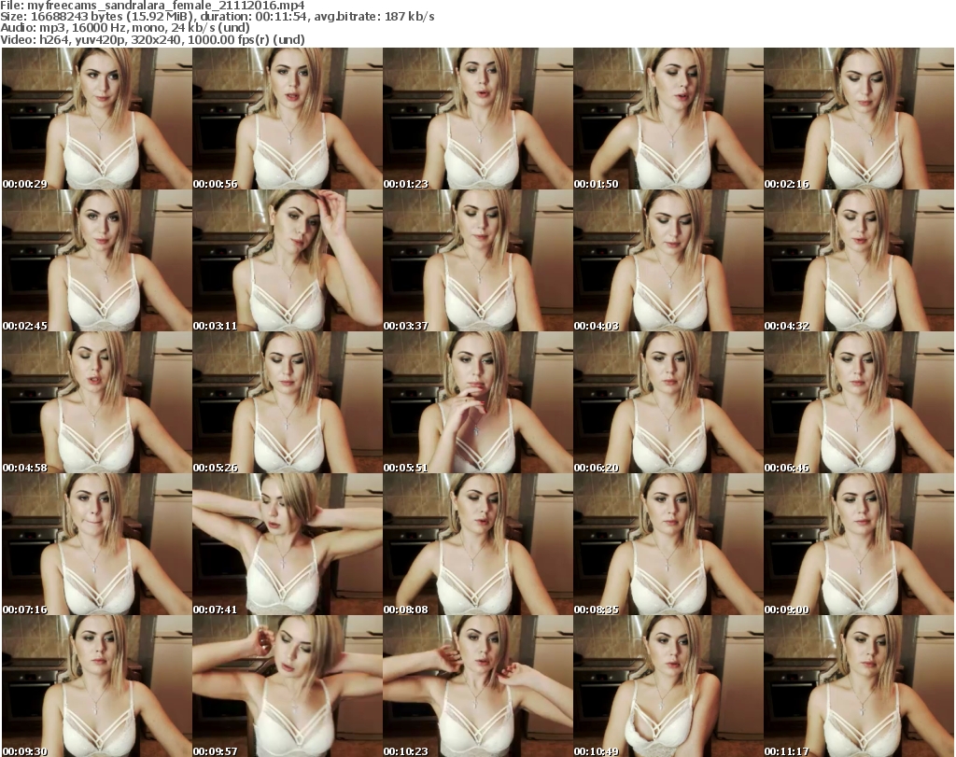The image size is (956, 757).
Task: Select the thumbnail timestamped 00:02:45
Action: 97,260
